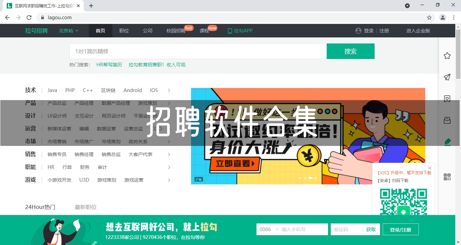
Task: Open Chrome profile avatar icon
Action: pyautogui.click(x=443, y=18)
